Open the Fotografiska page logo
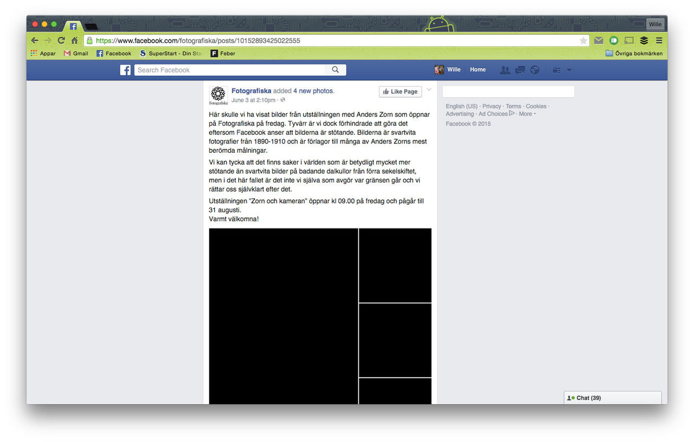Image resolution: width=694 pixels, height=442 pixels. click(219, 95)
